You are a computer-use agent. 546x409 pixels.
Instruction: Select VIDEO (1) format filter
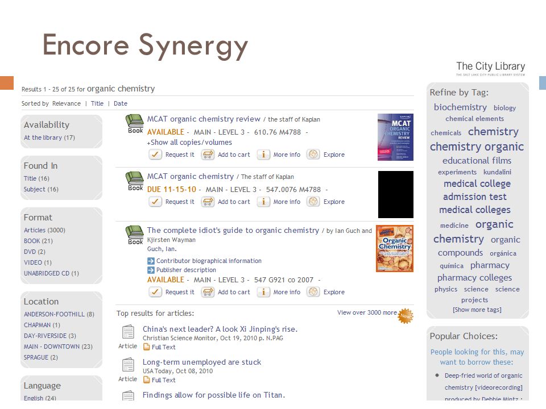click(x=38, y=262)
